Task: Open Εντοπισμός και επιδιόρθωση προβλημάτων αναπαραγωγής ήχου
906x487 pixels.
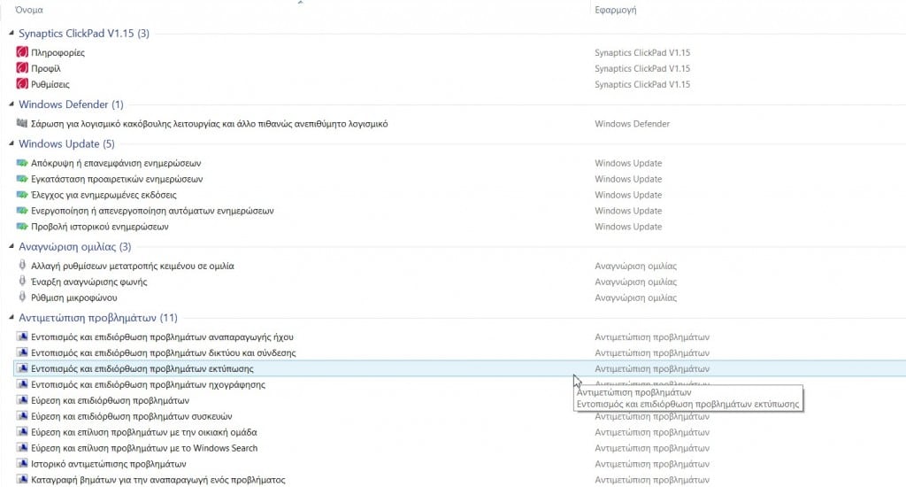Action: [x=163, y=337]
